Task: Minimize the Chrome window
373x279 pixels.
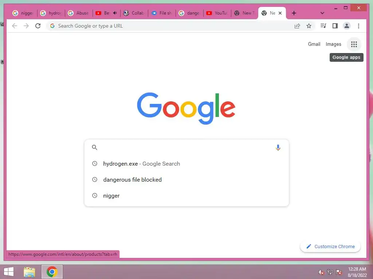Action: click(x=335, y=8)
